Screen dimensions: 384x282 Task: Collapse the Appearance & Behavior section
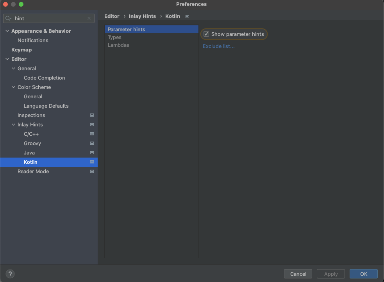[x=7, y=31]
